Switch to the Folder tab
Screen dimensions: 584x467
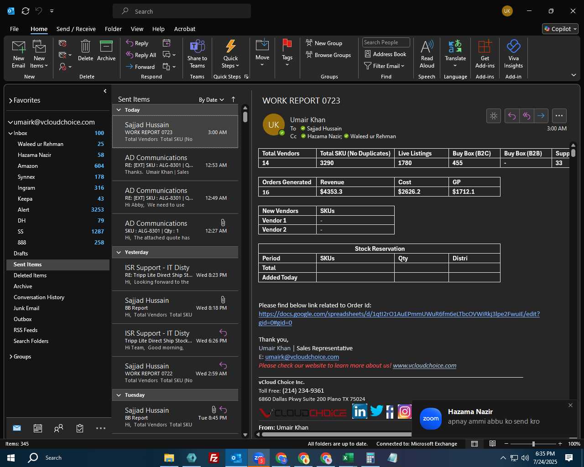click(113, 29)
